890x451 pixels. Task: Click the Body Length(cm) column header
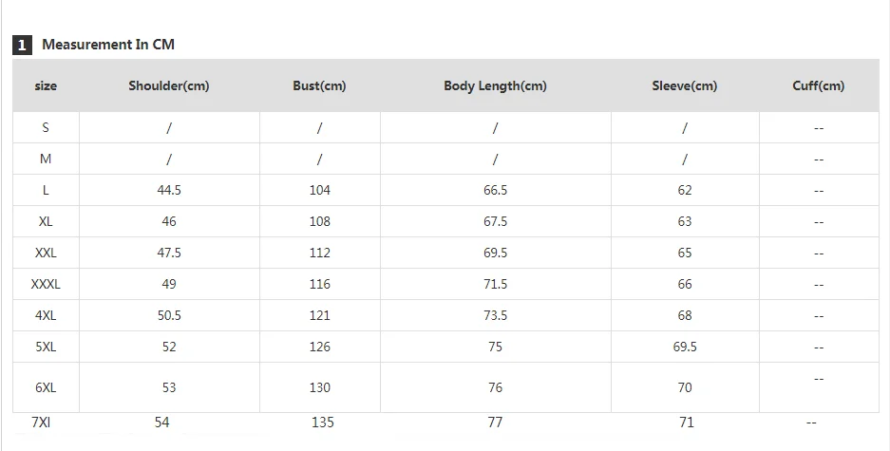pyautogui.click(x=495, y=85)
